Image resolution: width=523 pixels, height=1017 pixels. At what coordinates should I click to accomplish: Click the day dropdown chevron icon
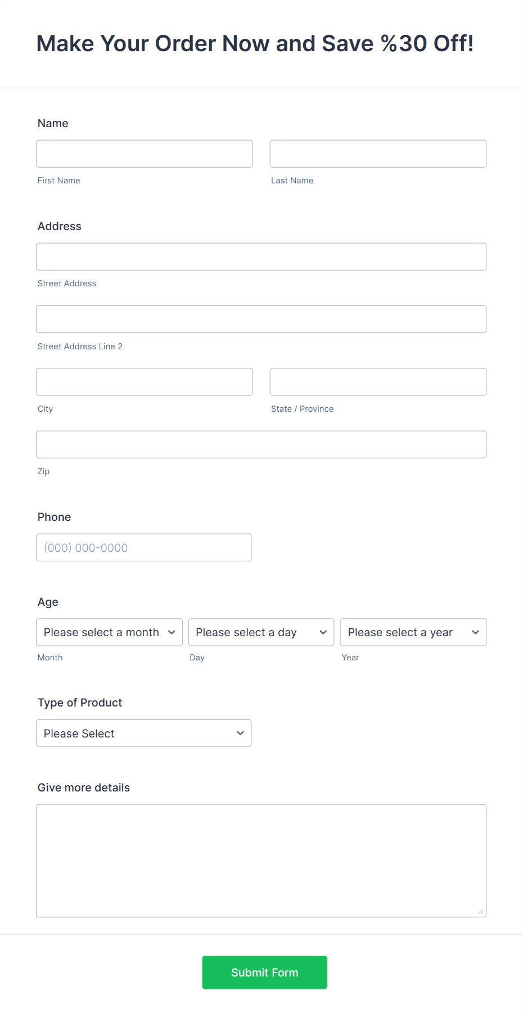click(x=324, y=632)
